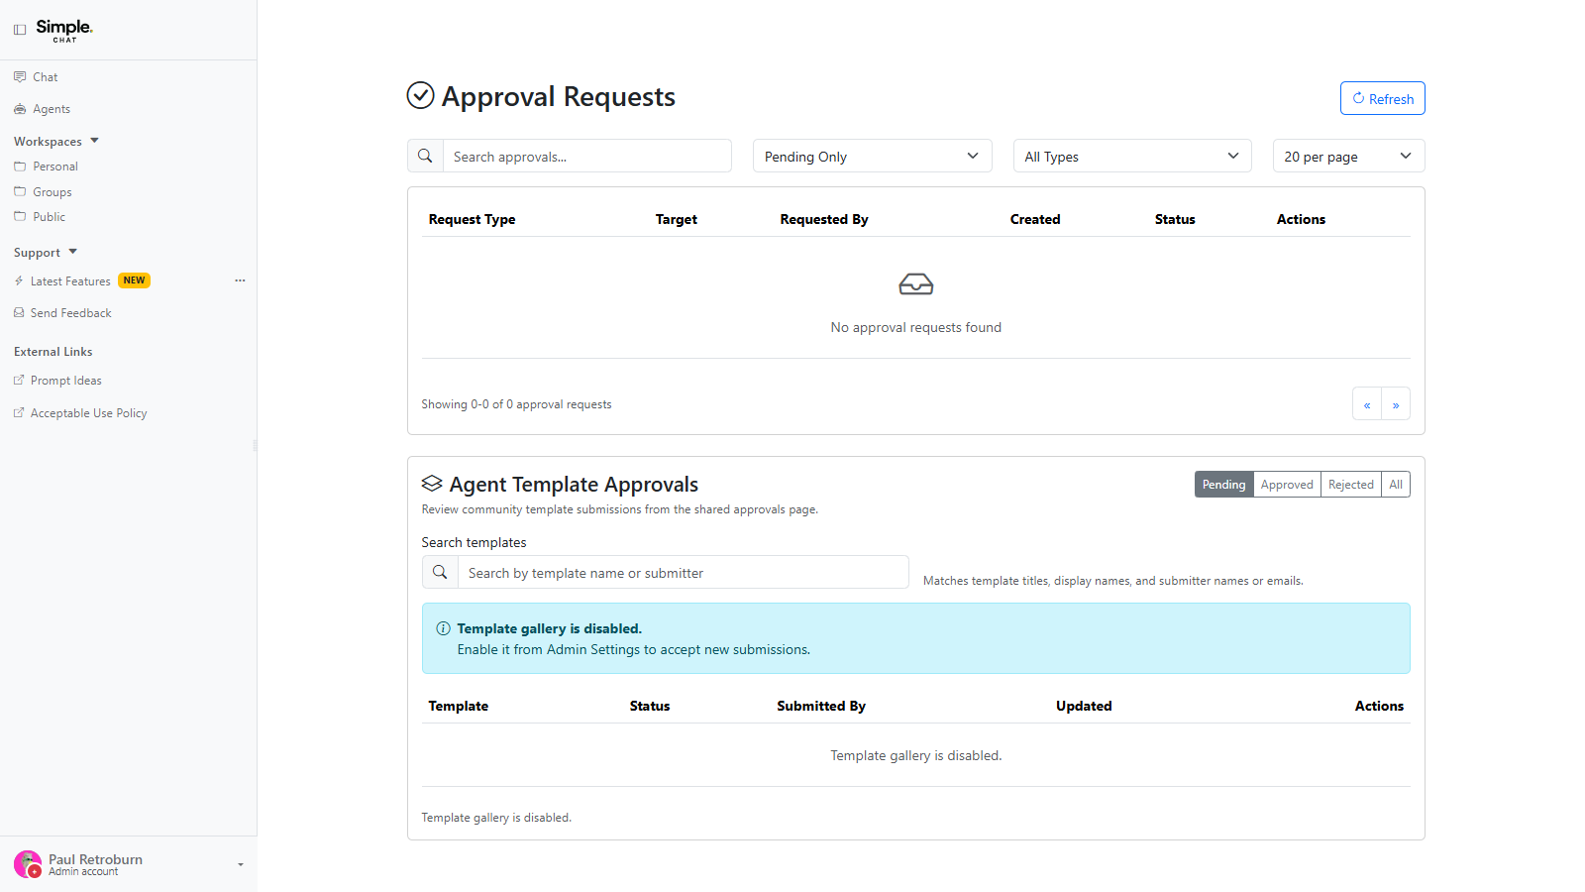This screenshot has width=1585, height=892.
Task: Select the Rejected template filter
Action: [1350, 485]
